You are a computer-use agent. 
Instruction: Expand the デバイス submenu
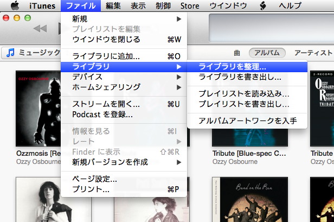124,77
